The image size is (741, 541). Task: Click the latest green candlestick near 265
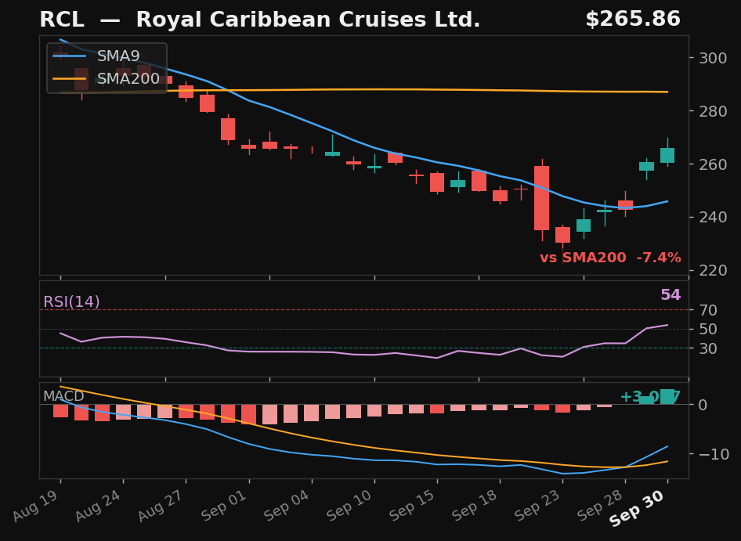pyautogui.click(x=667, y=156)
